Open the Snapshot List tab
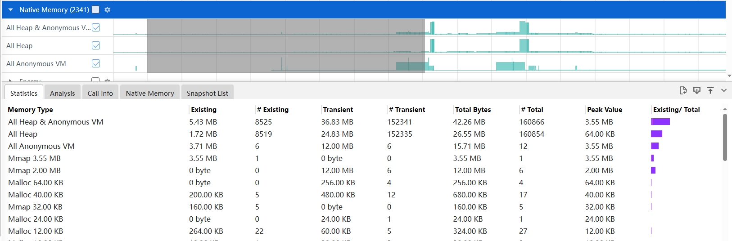The height and width of the screenshot is (241, 732). click(x=207, y=93)
